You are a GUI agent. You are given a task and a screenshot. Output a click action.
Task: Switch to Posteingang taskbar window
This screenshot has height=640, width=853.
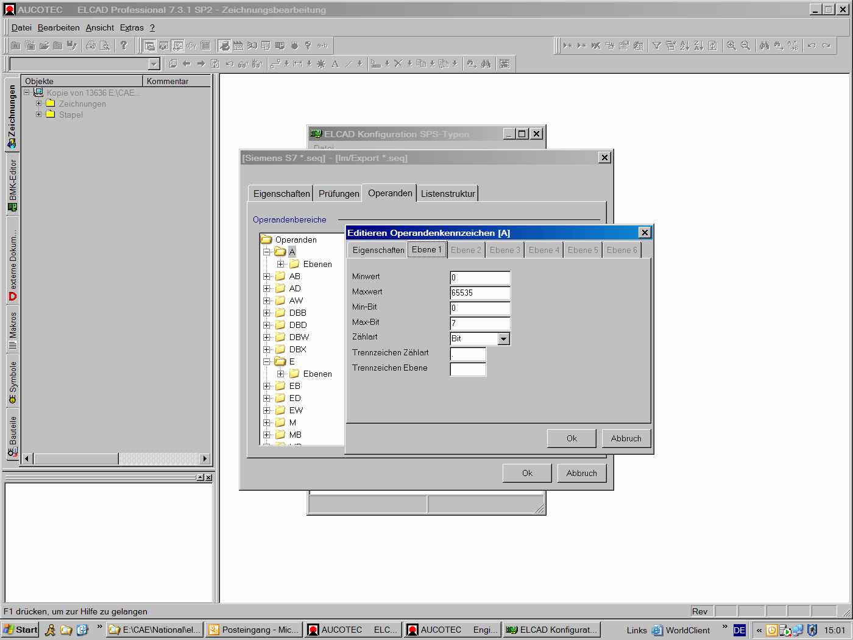point(254,630)
